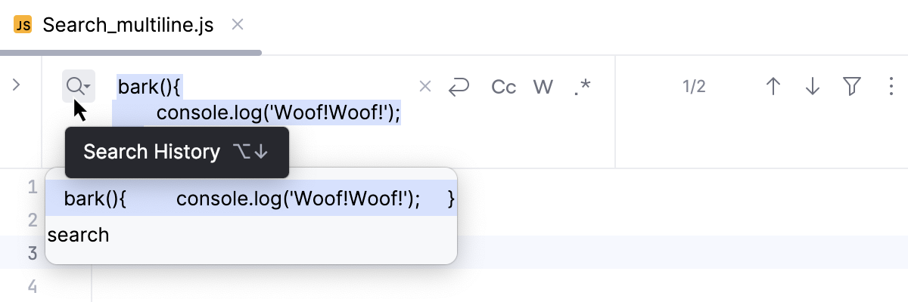This screenshot has width=908, height=302.
Task: Select the Search_multiline.js tab
Action: [x=127, y=26]
